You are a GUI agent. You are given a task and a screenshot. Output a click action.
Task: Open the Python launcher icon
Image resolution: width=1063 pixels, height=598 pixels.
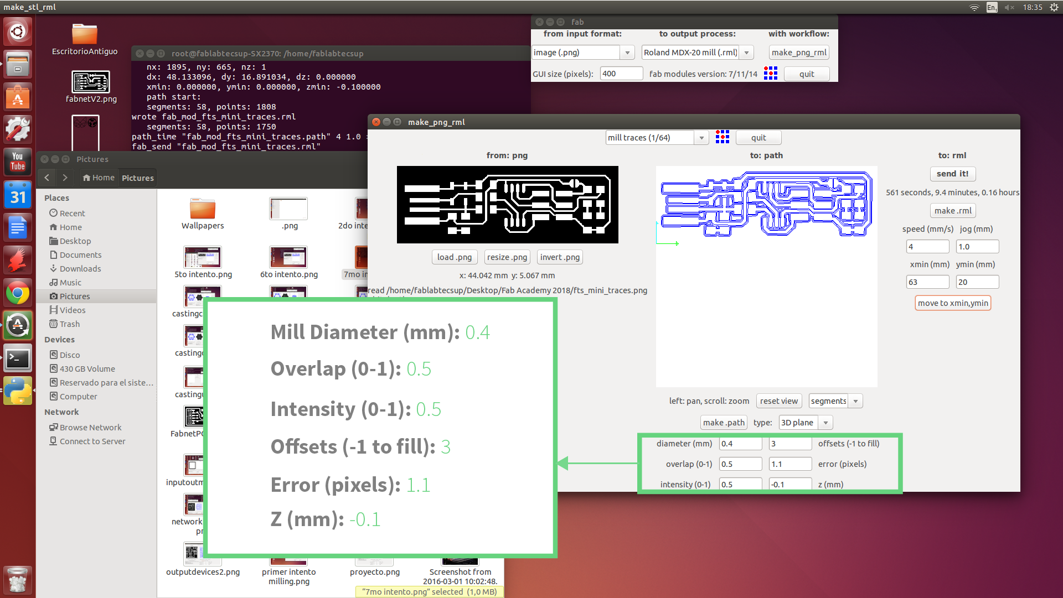[18, 391]
